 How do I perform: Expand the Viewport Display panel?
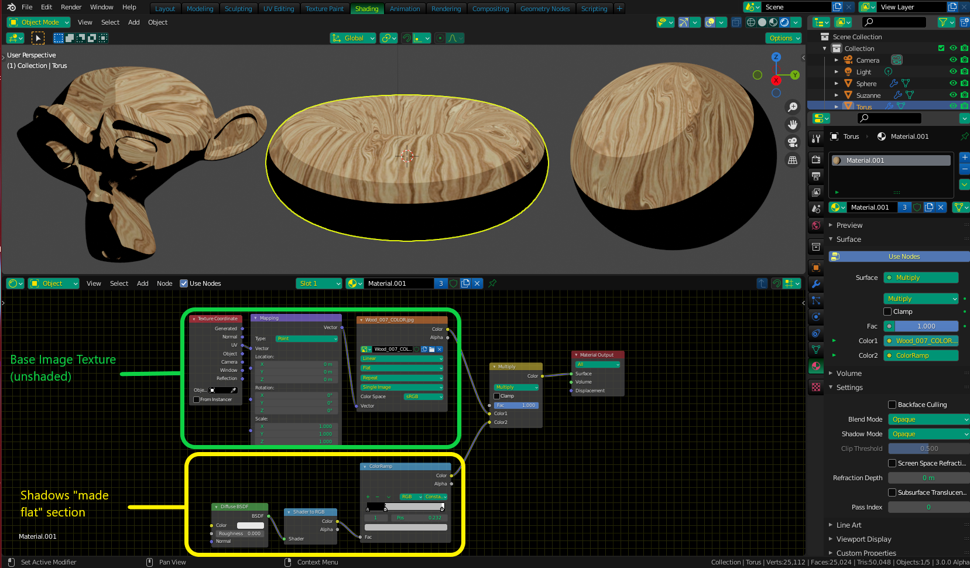pyautogui.click(x=863, y=539)
